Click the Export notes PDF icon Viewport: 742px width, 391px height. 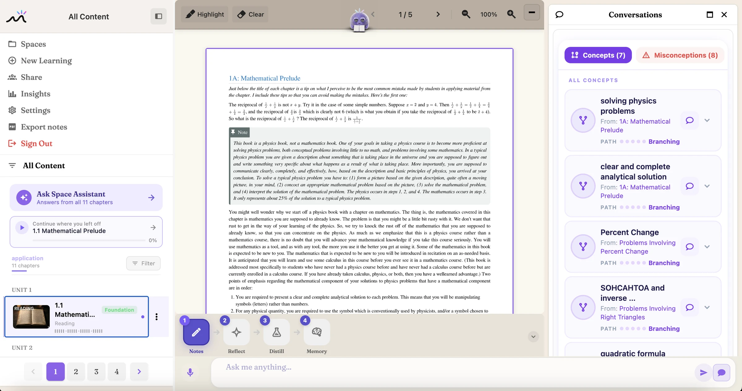click(12, 127)
